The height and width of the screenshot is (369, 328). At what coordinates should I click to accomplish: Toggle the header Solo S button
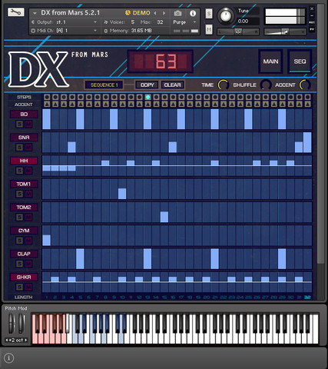tap(209, 14)
